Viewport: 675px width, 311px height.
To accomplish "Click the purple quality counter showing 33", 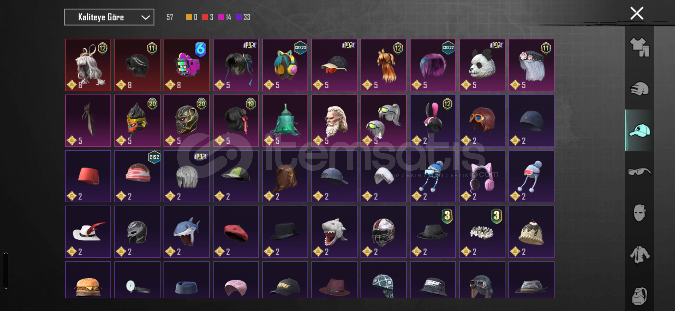I will (x=243, y=17).
